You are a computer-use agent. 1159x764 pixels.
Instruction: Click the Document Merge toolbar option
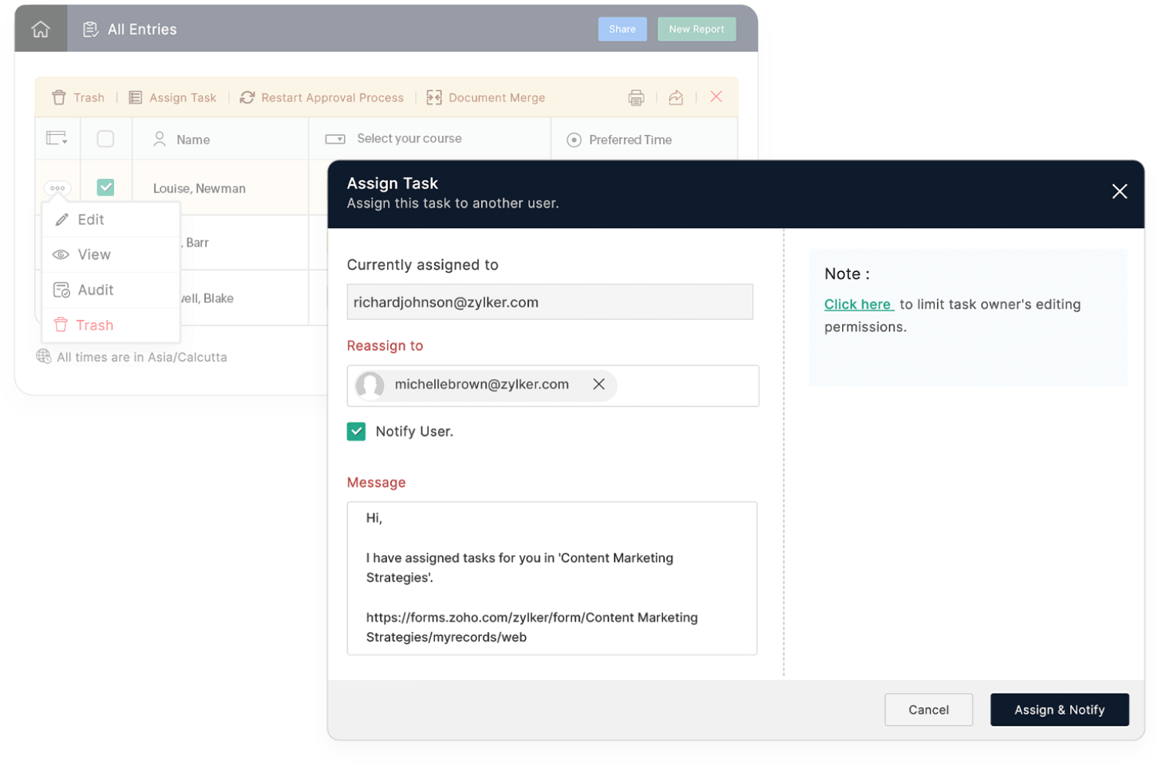pyautogui.click(x=486, y=98)
